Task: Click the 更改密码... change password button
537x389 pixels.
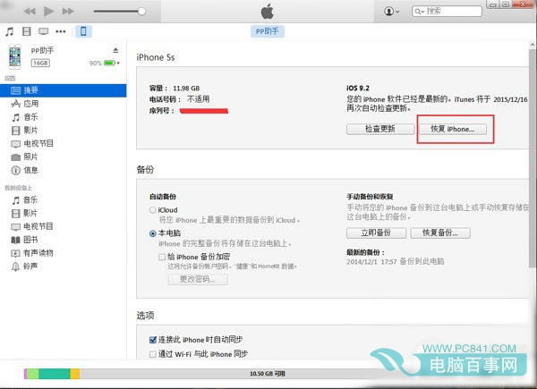Action: click(x=198, y=280)
